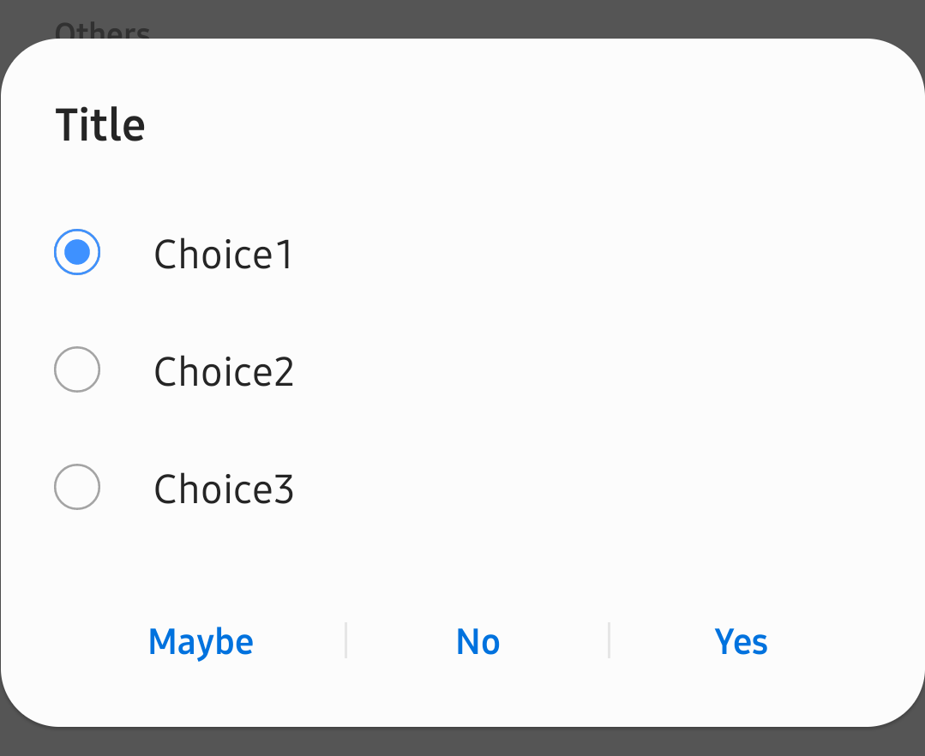
Task: Click the divider between No and Yes
Action: (x=609, y=641)
